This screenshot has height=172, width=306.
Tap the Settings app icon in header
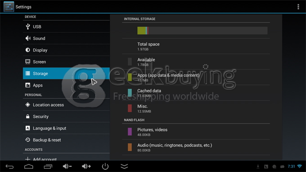point(9,7)
